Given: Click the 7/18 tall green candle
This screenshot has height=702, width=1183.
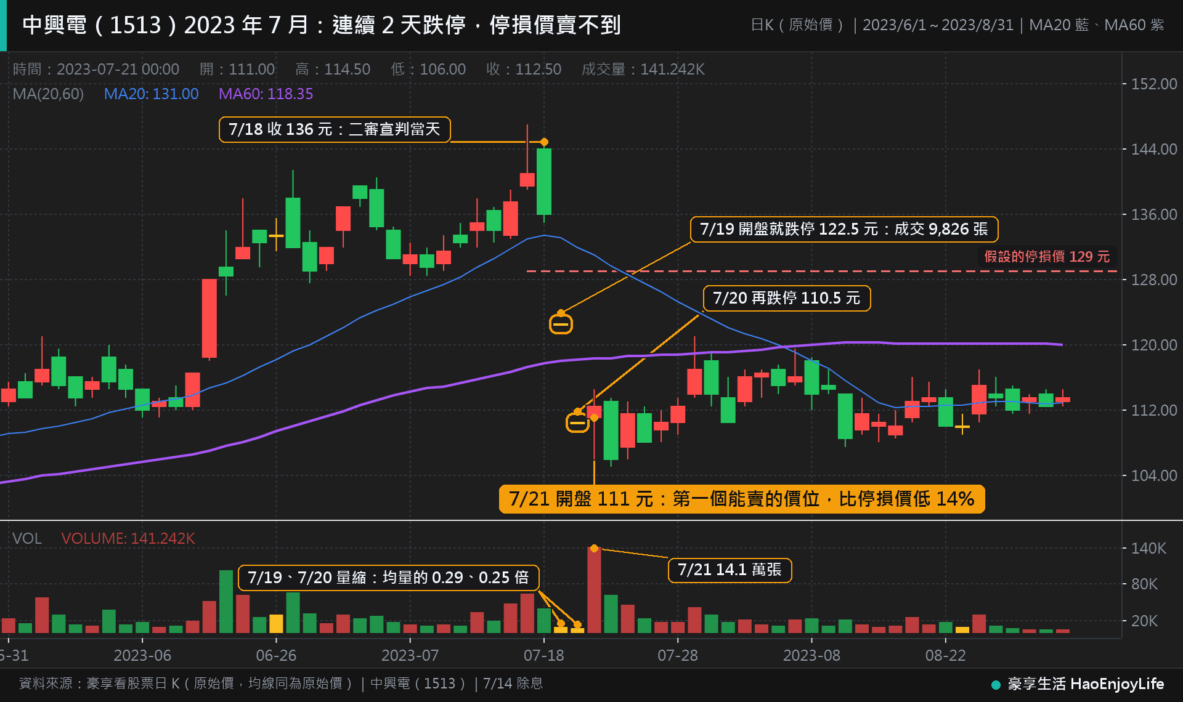Looking at the screenshot, I should click(544, 182).
